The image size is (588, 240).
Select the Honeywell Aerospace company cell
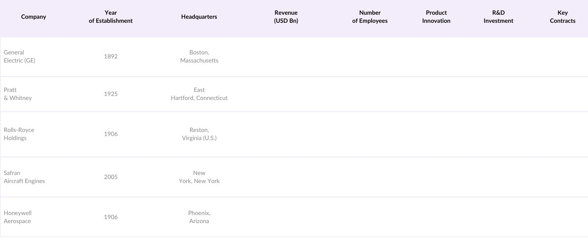(x=18, y=217)
